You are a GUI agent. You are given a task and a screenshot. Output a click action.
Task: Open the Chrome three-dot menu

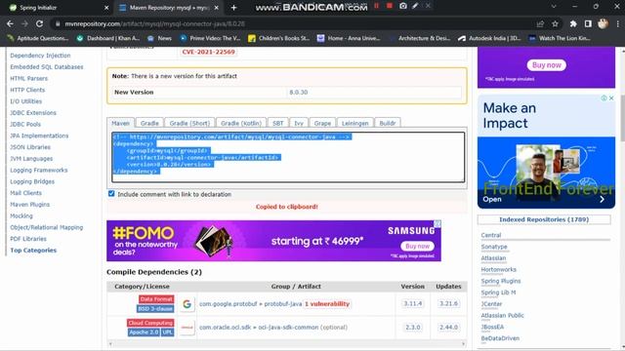click(x=618, y=23)
